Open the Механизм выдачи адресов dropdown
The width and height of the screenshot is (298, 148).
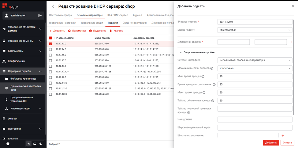point(255,68)
